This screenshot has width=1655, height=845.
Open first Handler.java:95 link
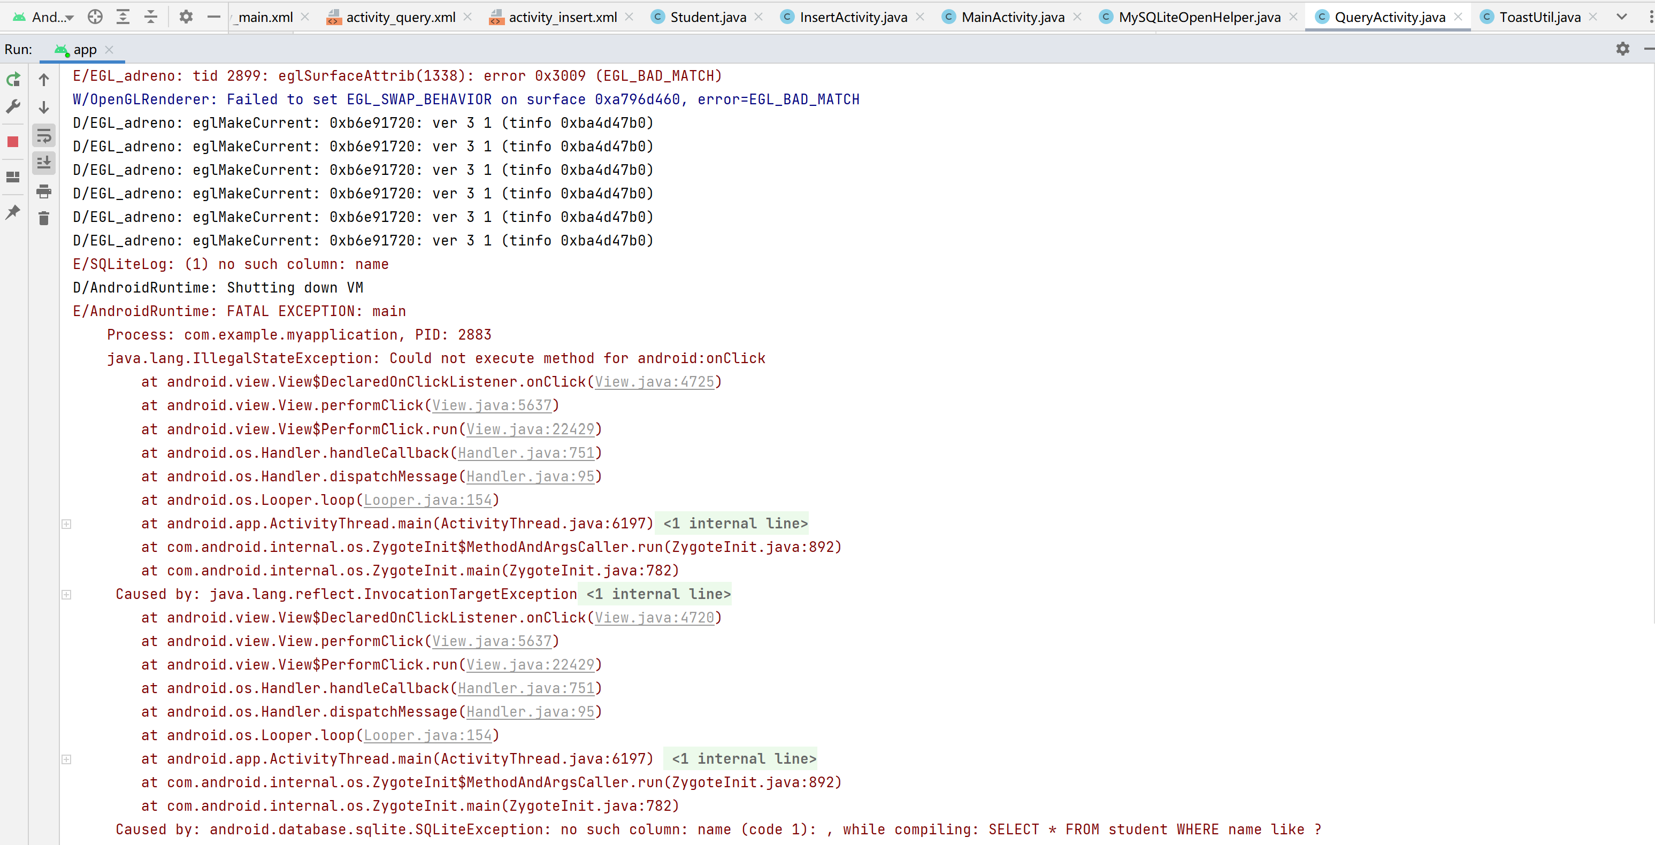[x=530, y=477]
